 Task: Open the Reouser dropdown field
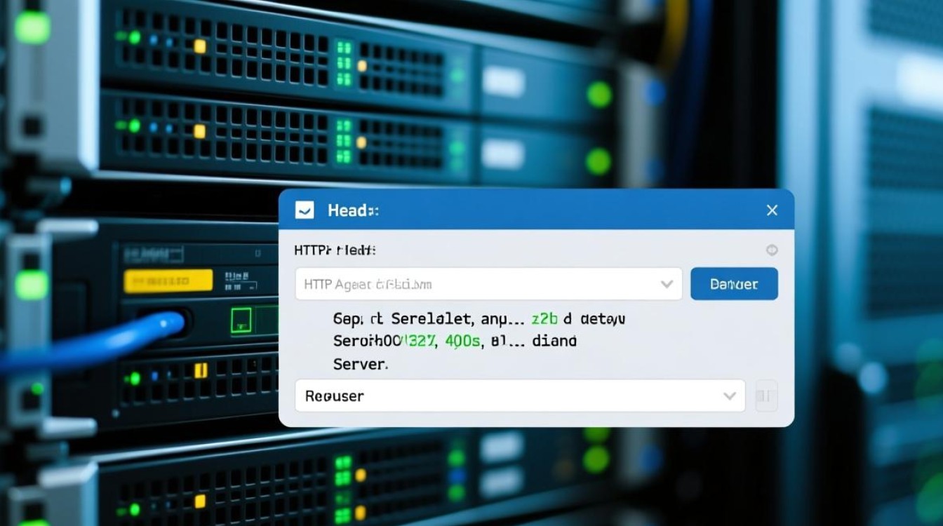520,396
